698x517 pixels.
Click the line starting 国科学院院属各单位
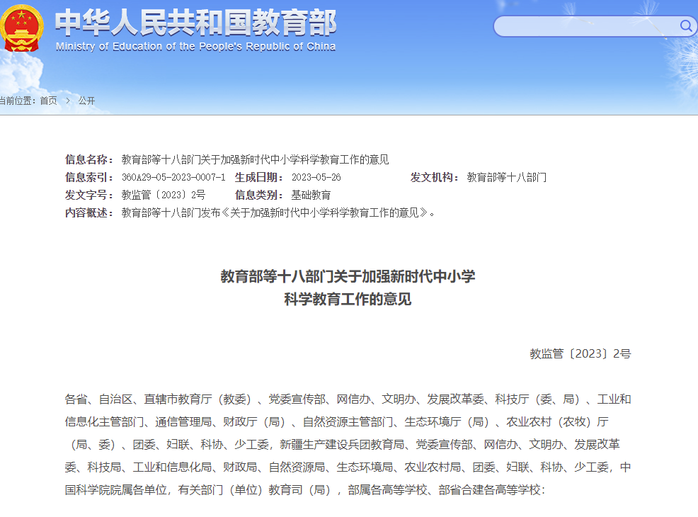point(305,490)
